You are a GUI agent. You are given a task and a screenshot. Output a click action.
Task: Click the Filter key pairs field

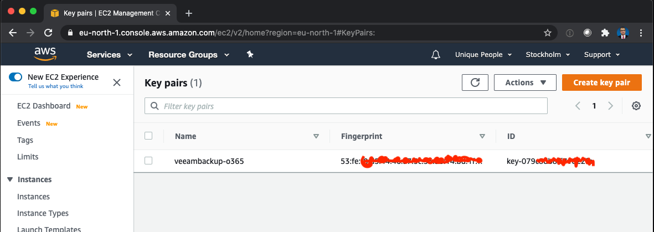coord(346,106)
